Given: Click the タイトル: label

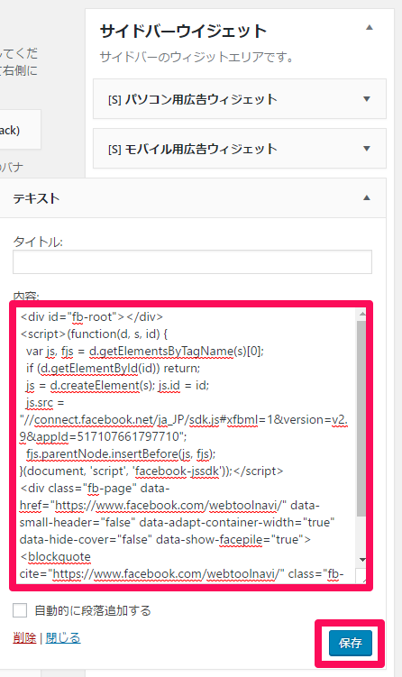Looking at the screenshot, I should pyautogui.click(x=38, y=242).
